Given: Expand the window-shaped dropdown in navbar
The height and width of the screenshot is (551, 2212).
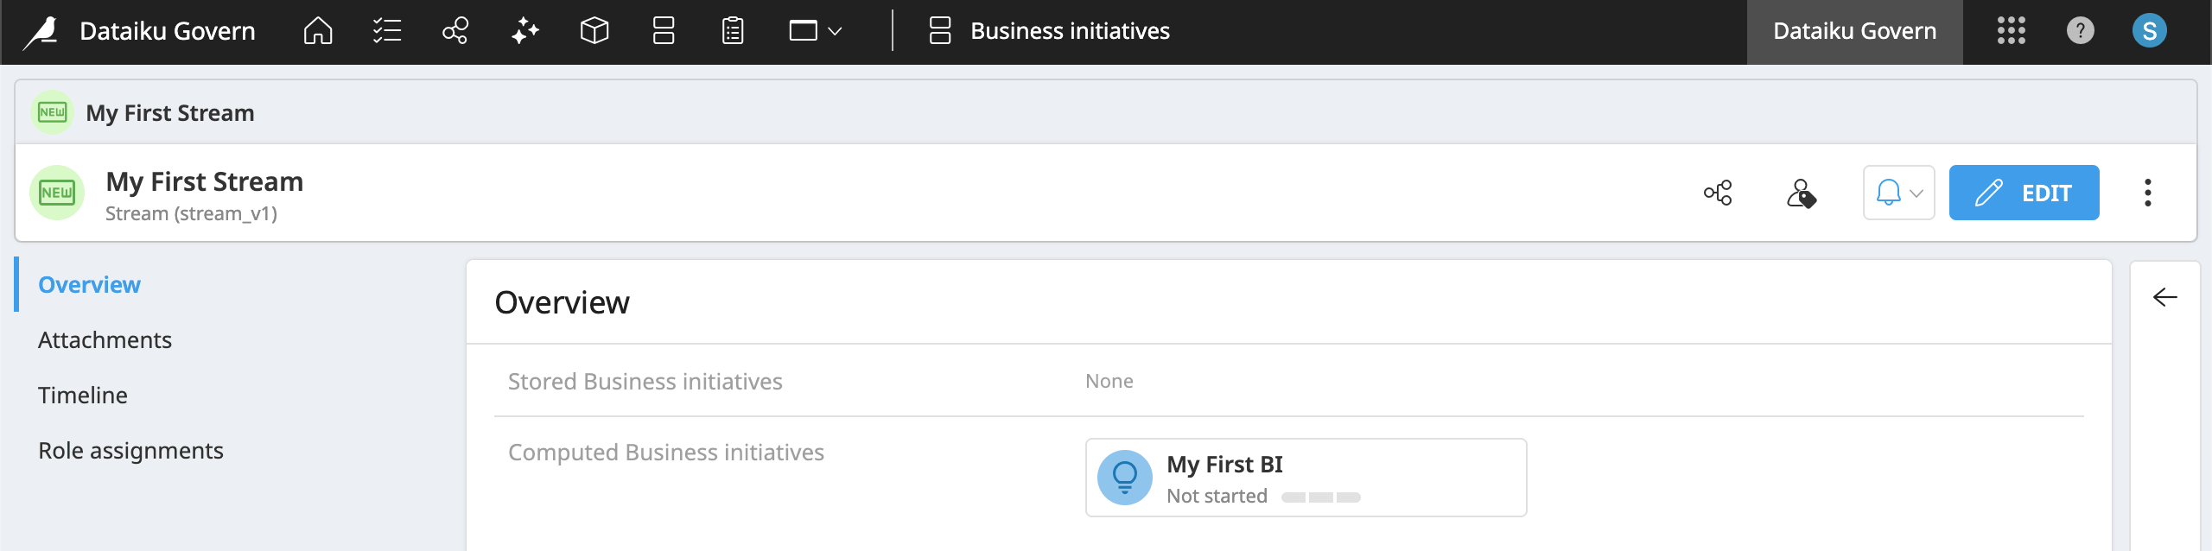Looking at the screenshot, I should pyautogui.click(x=815, y=32).
